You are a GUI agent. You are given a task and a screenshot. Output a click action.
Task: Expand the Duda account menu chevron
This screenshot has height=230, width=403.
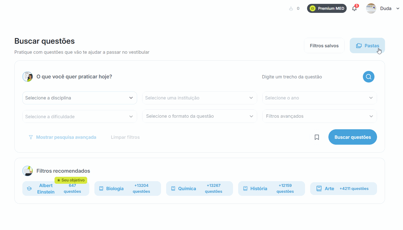(398, 8)
